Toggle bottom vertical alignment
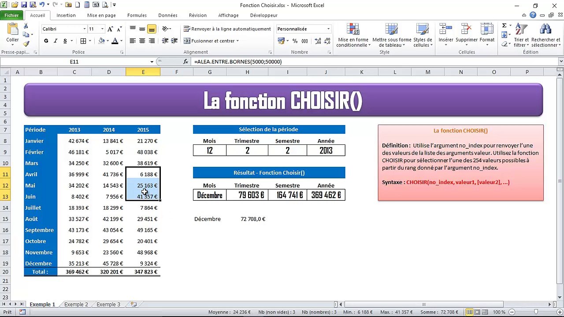 (x=152, y=29)
